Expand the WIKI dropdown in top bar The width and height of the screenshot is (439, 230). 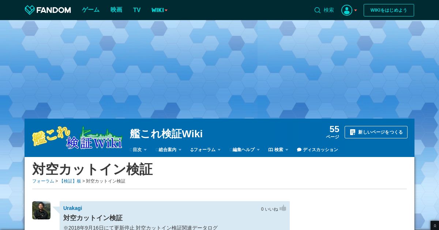160,10
